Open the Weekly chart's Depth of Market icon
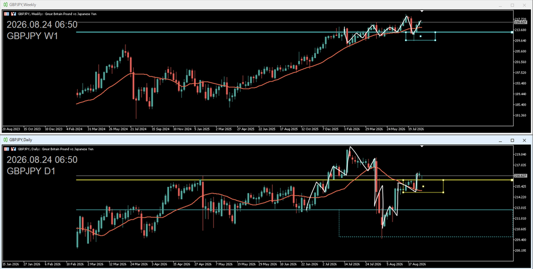Screen dimensions: 533x269 coord(6,14)
